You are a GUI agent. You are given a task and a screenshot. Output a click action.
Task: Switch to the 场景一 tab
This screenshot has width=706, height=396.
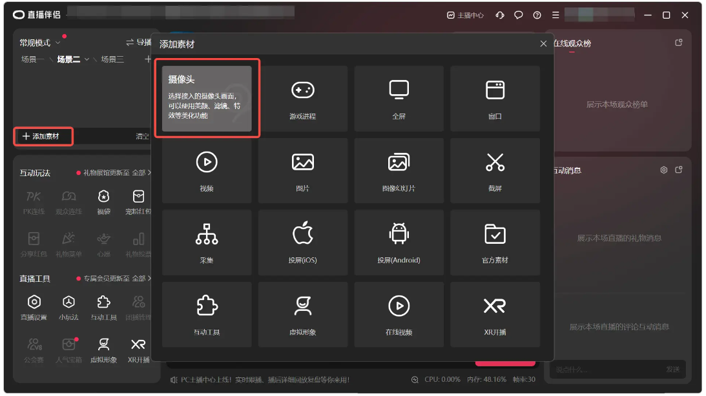click(x=32, y=59)
